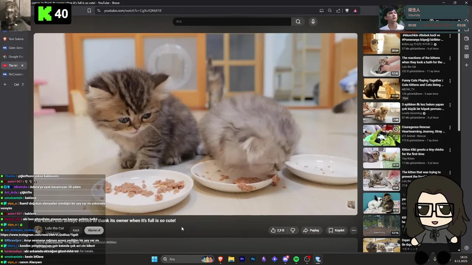Start voice search with microphone icon
Screen dimensions: 472x265
tap(313, 21)
